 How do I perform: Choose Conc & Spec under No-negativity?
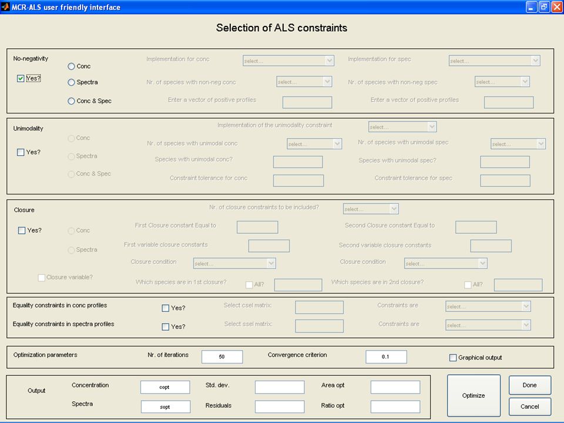pos(71,101)
